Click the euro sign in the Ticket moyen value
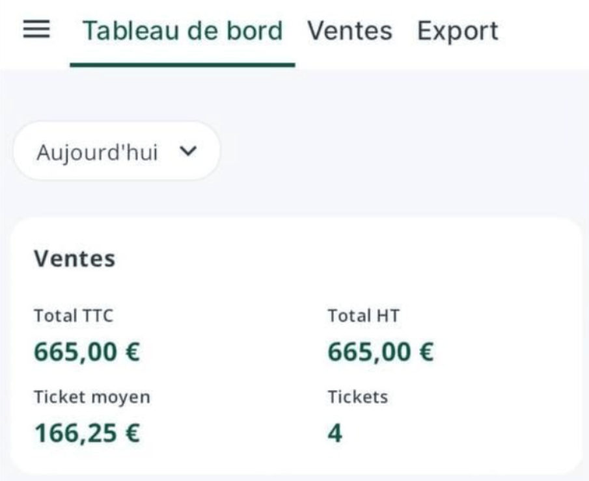Screen dimensions: 589x481 point(132,433)
